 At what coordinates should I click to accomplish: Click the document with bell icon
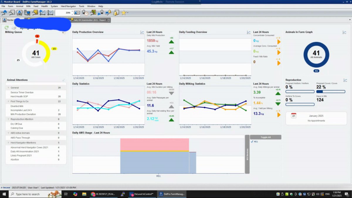coord(116,13)
